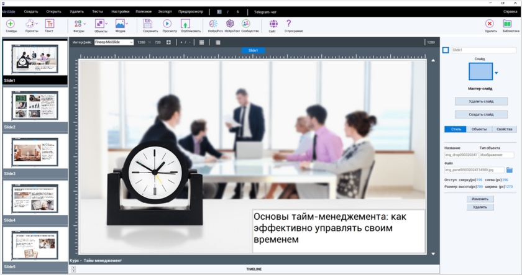This screenshot has width=522, height=275.
Task: Toggle the checkbox next to the Slide1 name field
Action: tap(446, 50)
